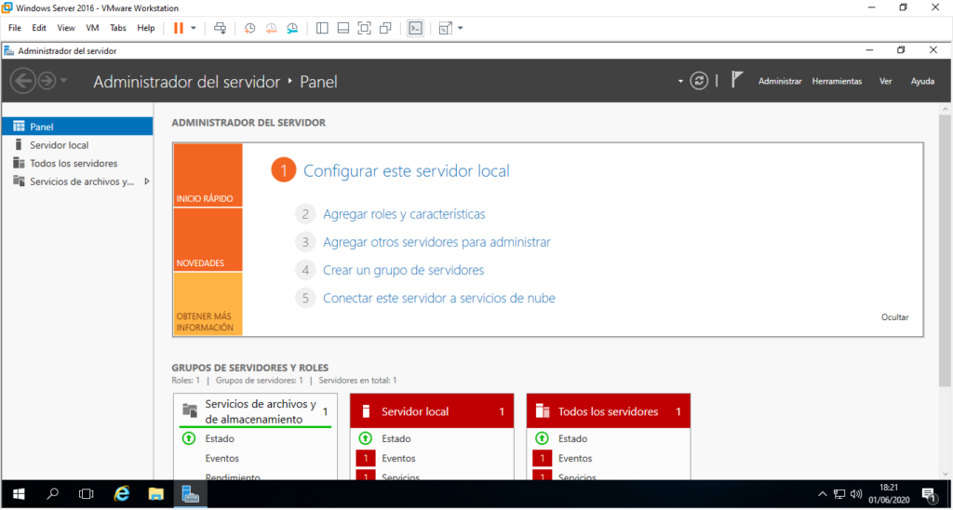The image size is (953, 510).
Task: Open Internet Explorer from the taskbar
Action: coord(121,493)
